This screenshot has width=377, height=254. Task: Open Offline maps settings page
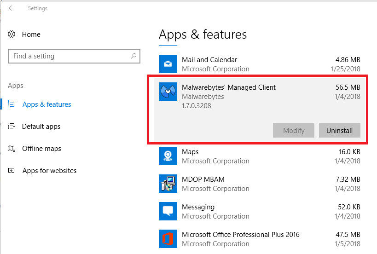pos(41,149)
